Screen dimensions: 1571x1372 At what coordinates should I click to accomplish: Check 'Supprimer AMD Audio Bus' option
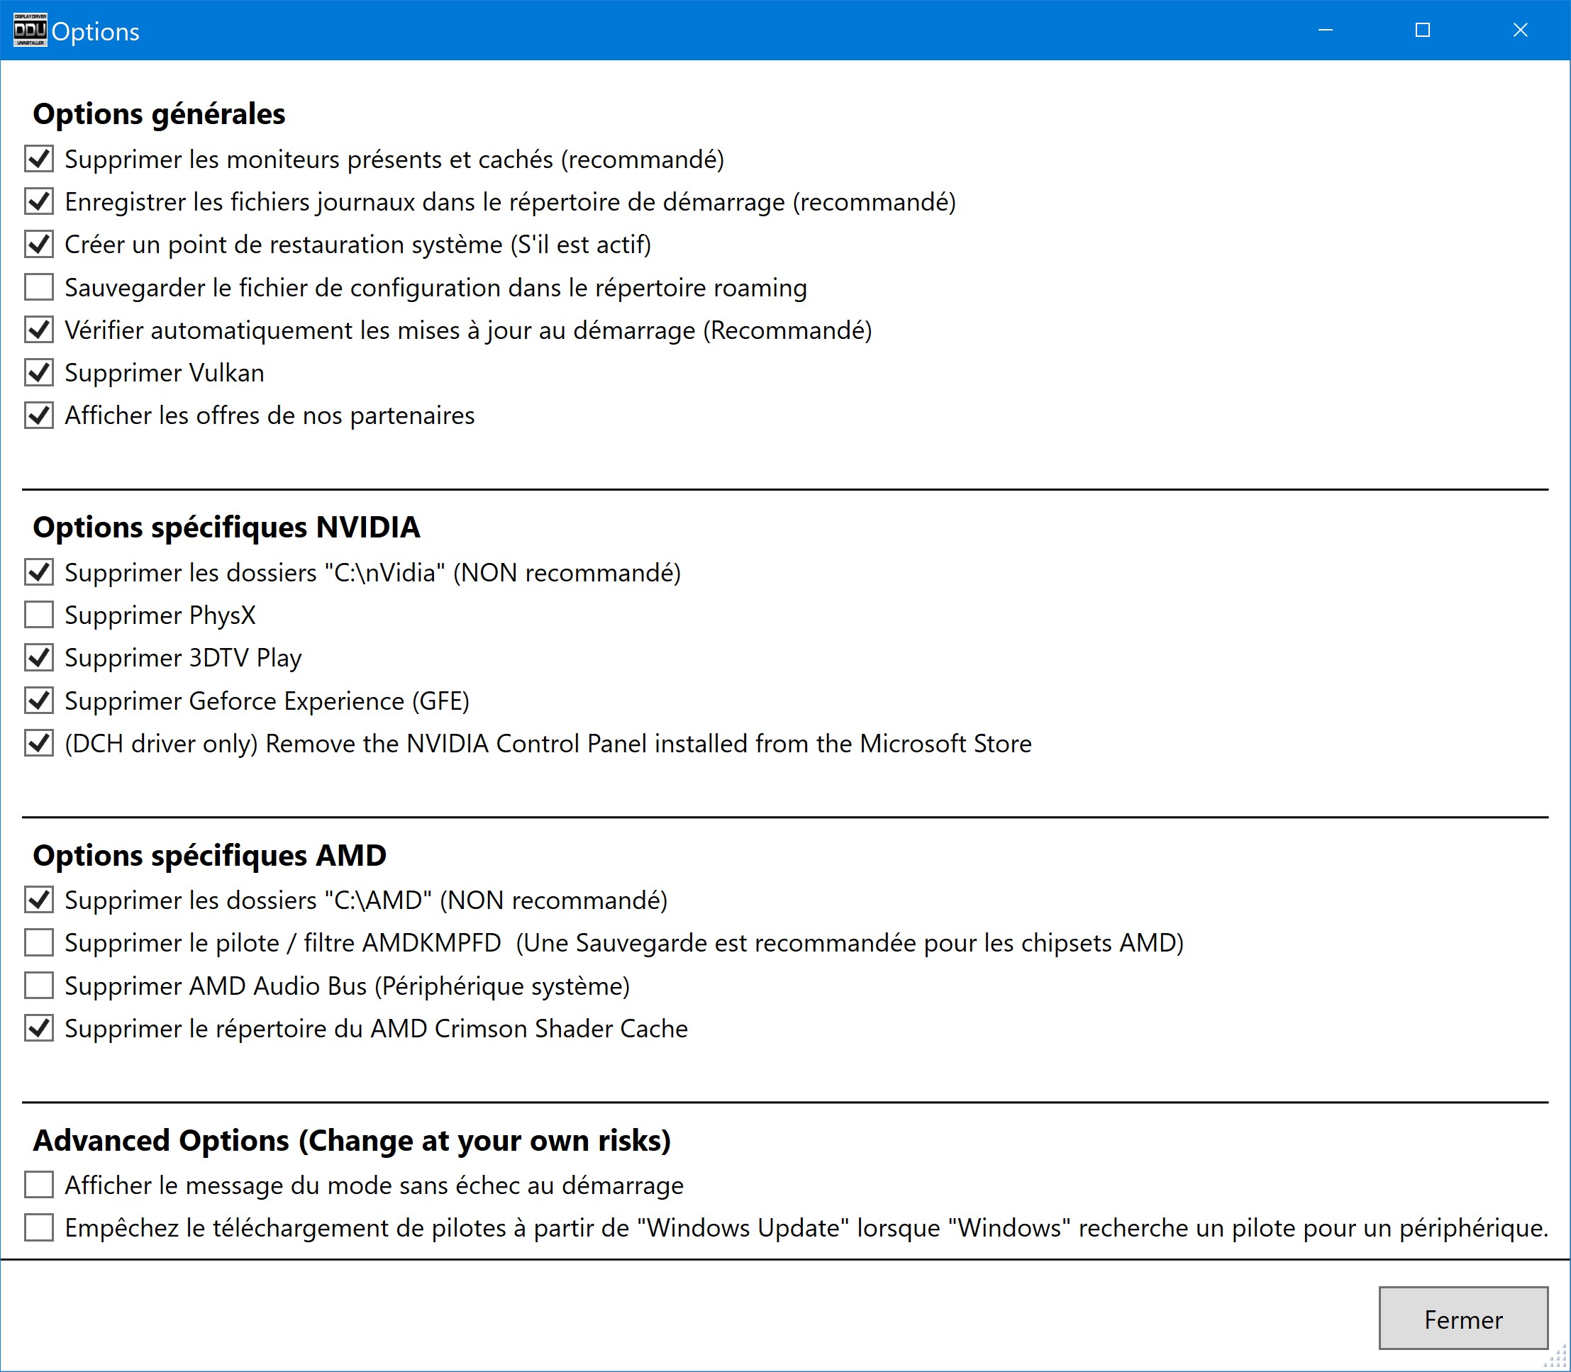click(39, 986)
